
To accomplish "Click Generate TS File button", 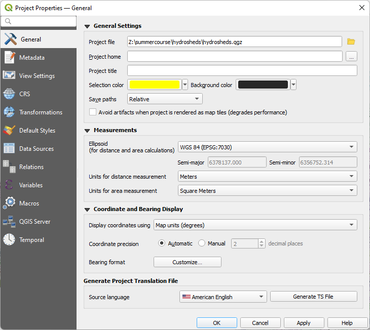I will [313, 297].
